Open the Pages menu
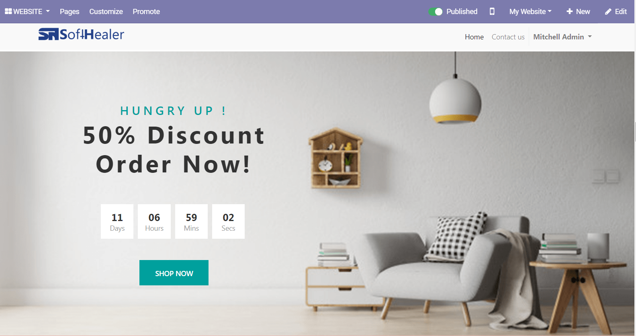This screenshot has height=336, width=636. tap(70, 11)
